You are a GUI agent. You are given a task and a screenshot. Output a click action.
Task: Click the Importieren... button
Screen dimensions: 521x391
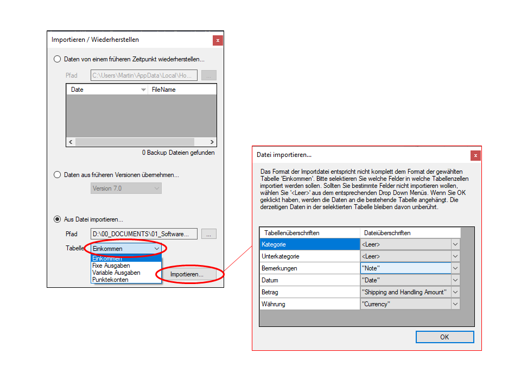point(187,275)
